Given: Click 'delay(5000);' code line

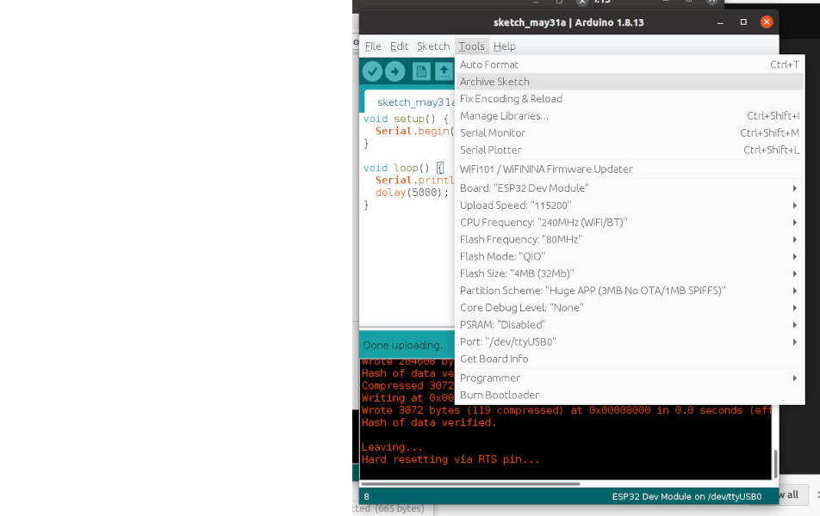Looking at the screenshot, I should [412, 192].
